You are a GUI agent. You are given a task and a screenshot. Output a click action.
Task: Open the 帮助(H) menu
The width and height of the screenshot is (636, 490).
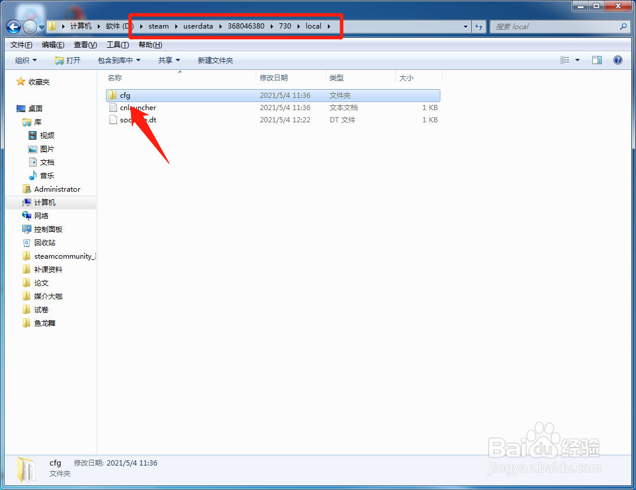150,45
